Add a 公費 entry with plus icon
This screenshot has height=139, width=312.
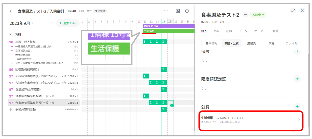(297, 106)
